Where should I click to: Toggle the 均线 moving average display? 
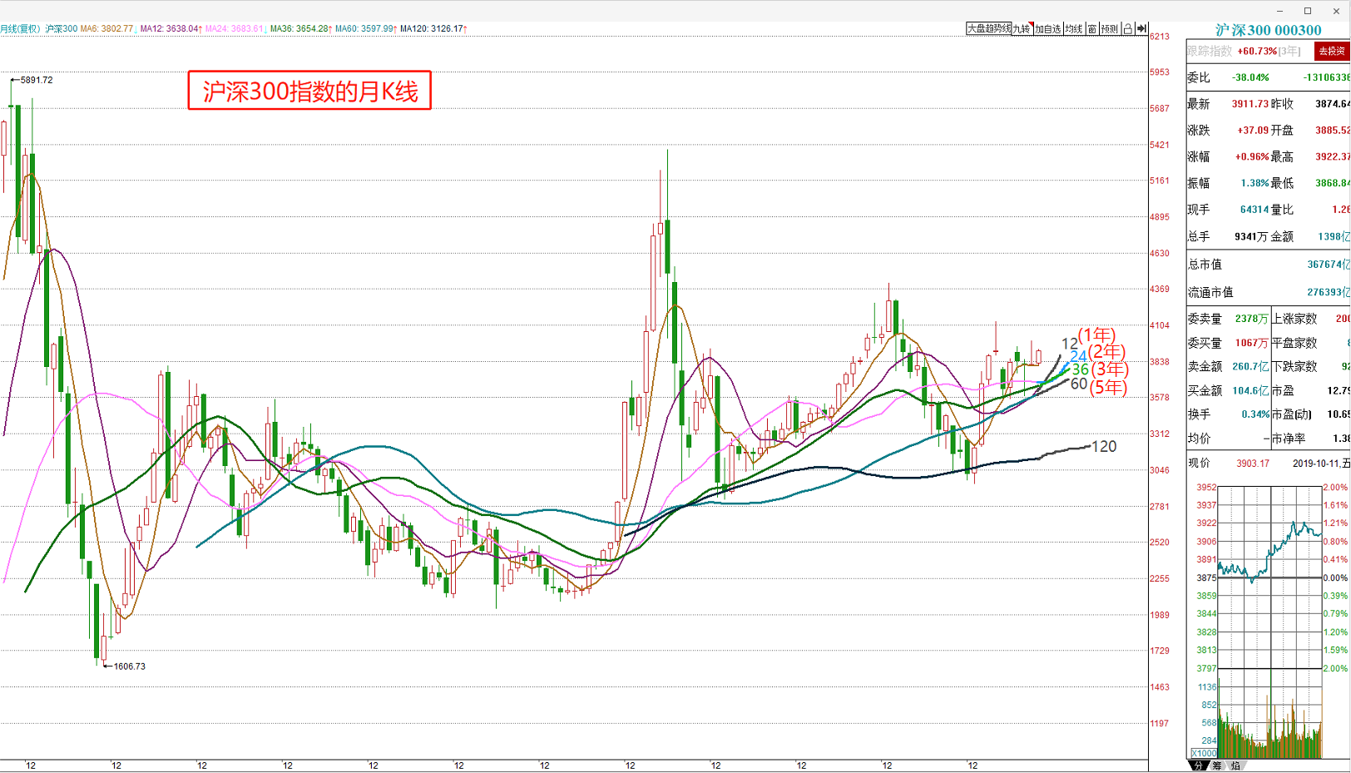click(x=1074, y=29)
